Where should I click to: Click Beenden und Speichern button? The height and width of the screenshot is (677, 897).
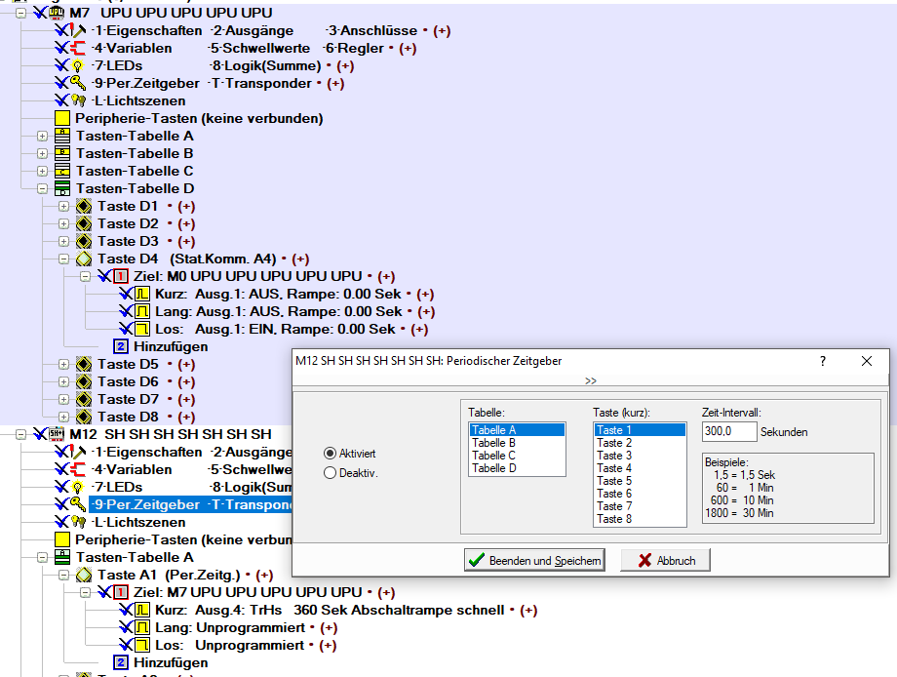[534, 561]
